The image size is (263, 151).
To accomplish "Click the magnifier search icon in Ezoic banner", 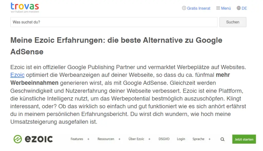I will click(x=222, y=139).
